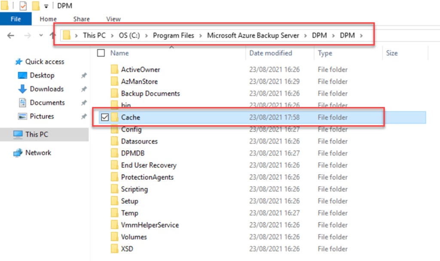The image size is (440, 261).
Task: Click the ActiveOwner folder icon
Action: [x=114, y=70]
